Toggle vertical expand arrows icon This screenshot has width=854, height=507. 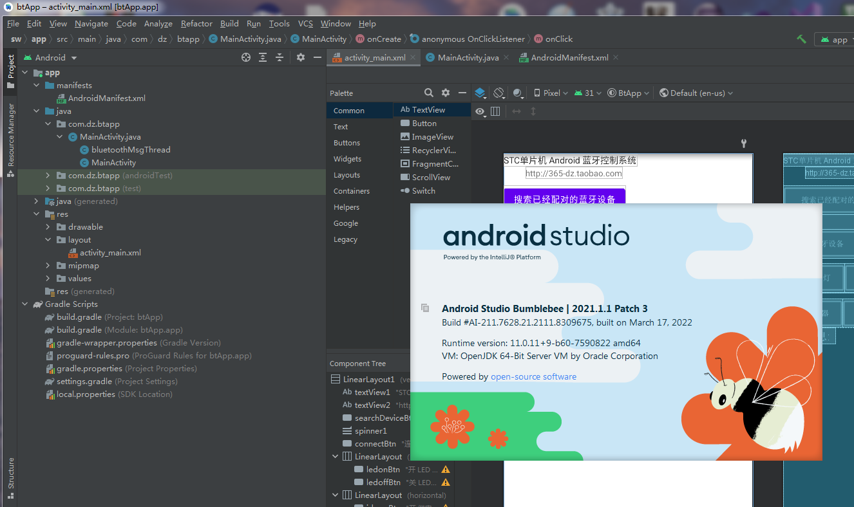click(533, 111)
